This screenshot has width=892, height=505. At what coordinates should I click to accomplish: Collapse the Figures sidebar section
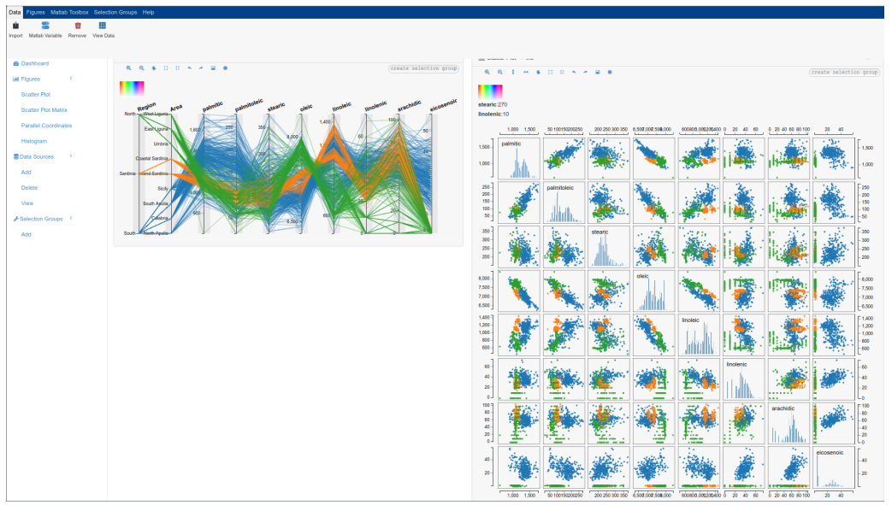[71, 79]
